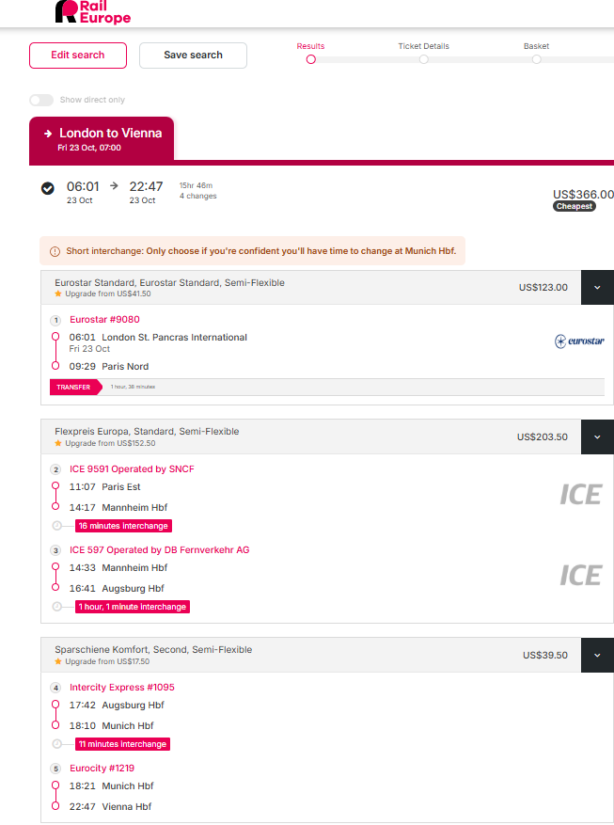Click the Edit search button
The image size is (614, 825).
[x=78, y=56]
